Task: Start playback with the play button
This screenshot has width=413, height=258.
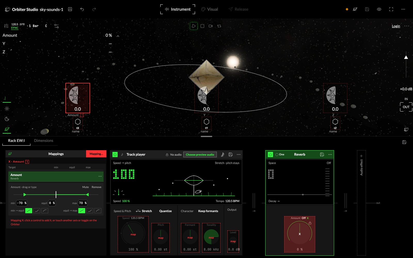Action: click(194, 26)
